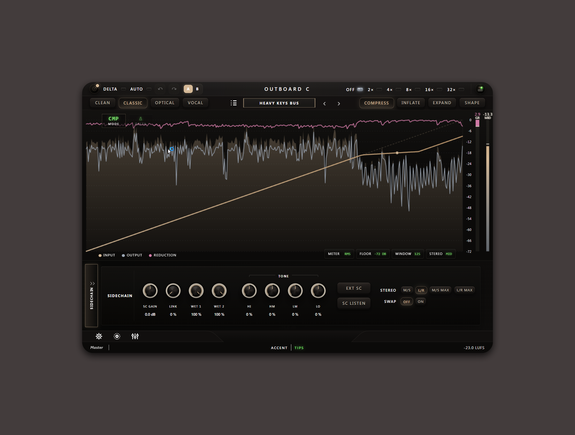The width and height of the screenshot is (575, 435).
Task: Select the VOCAL compressor style
Action: 195,103
